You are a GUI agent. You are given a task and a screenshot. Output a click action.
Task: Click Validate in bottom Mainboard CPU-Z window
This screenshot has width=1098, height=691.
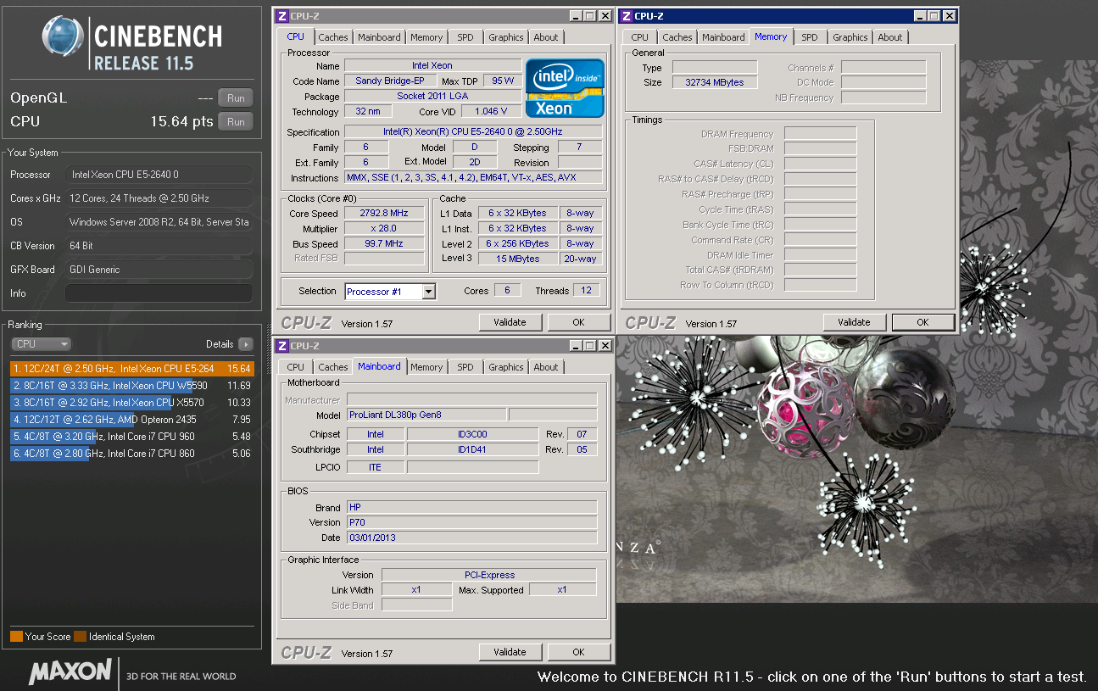pyautogui.click(x=510, y=652)
